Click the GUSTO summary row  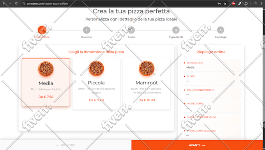point(211,79)
